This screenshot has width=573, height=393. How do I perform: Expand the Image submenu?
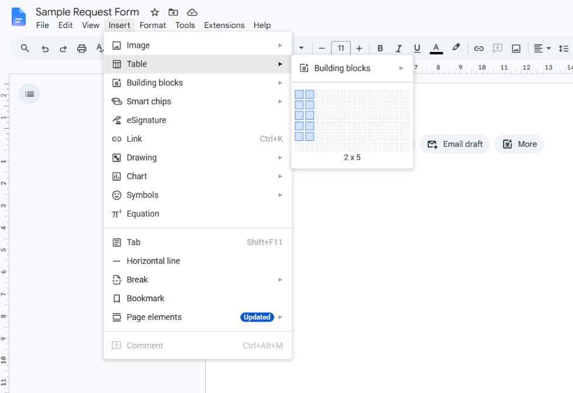tap(198, 46)
